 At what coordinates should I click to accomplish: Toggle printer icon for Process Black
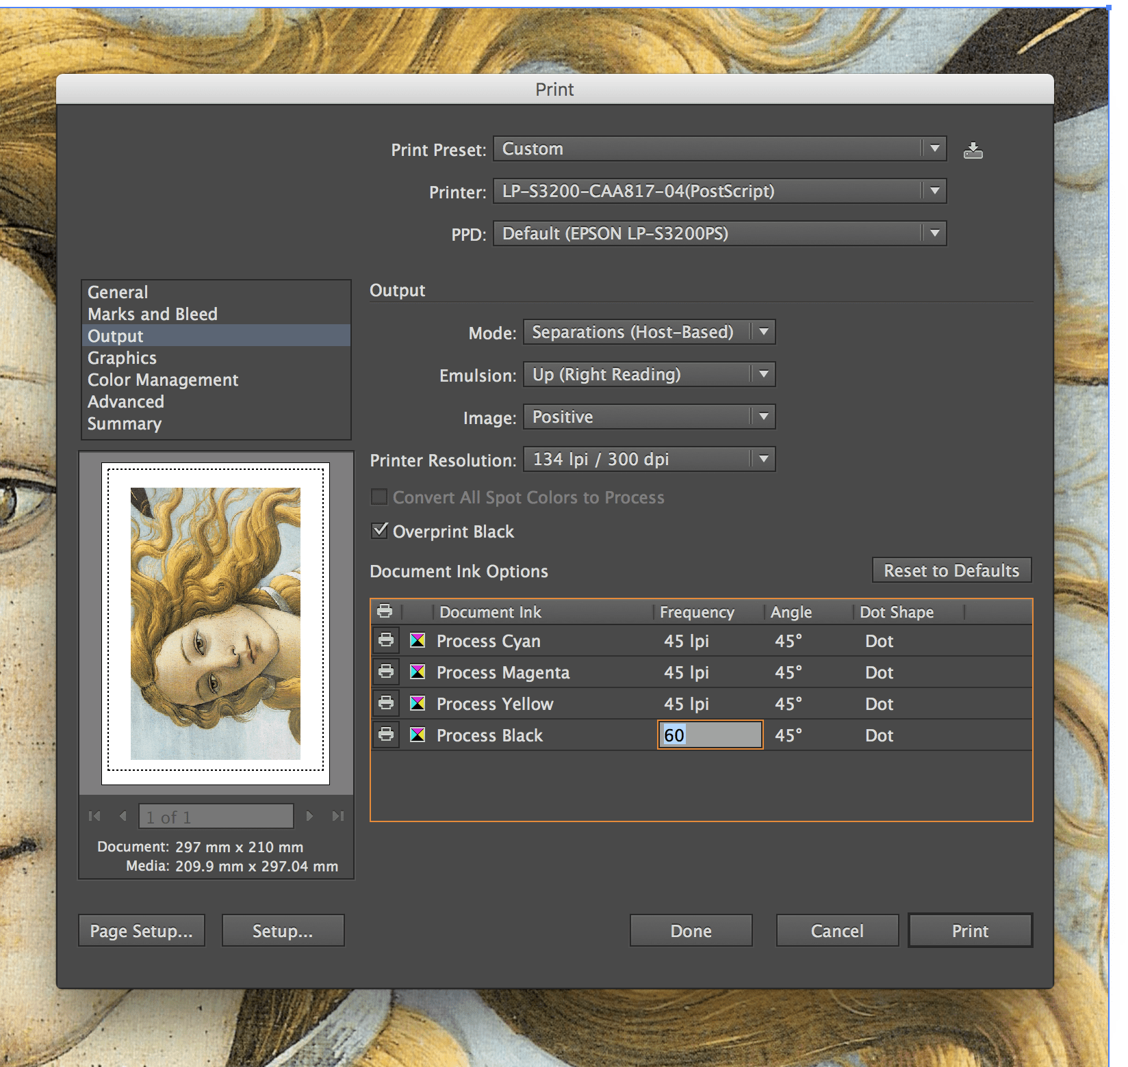(386, 735)
